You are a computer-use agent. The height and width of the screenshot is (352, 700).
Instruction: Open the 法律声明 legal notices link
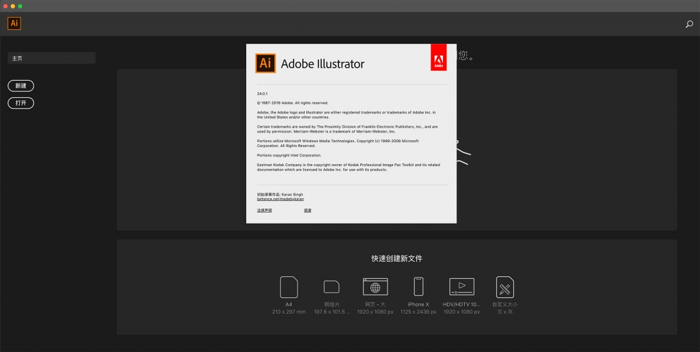265,210
